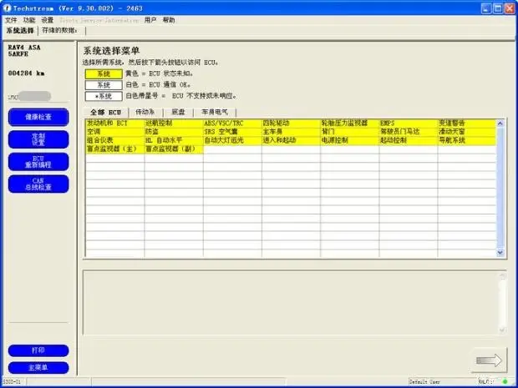Select the 防盗 system cell
The height and width of the screenshot is (388, 518).
coord(174,132)
